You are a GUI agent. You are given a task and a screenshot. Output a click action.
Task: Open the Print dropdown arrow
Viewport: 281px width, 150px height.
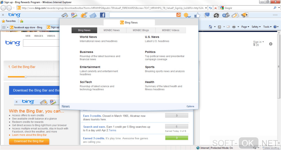point(238,27)
